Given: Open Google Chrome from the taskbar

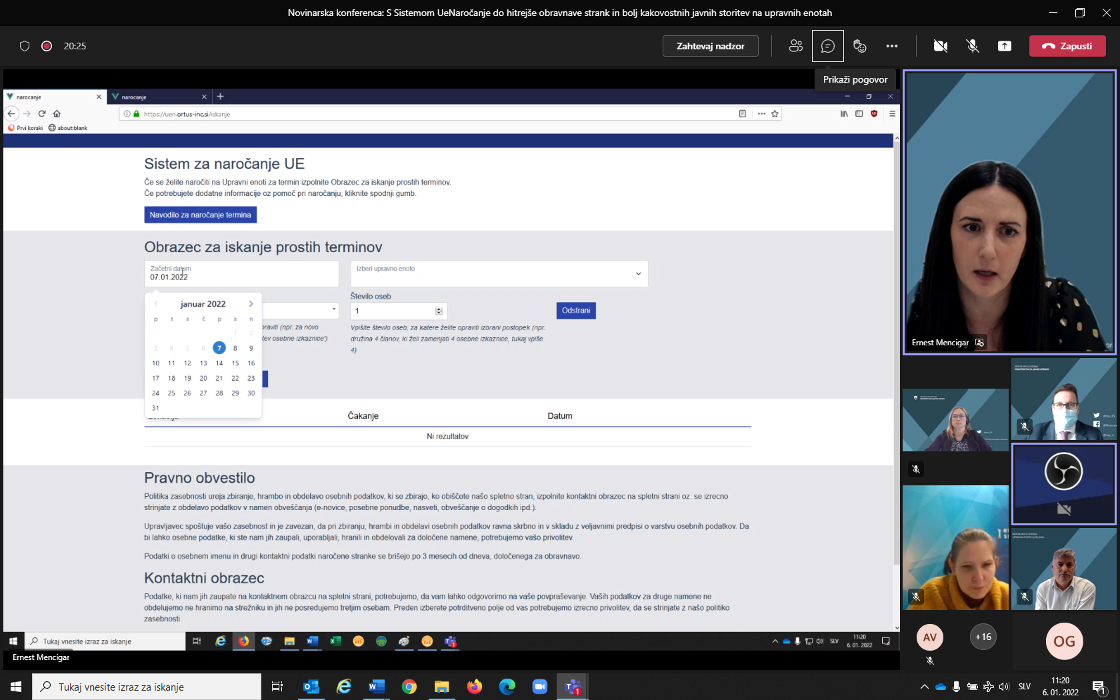Looking at the screenshot, I should 409,687.
